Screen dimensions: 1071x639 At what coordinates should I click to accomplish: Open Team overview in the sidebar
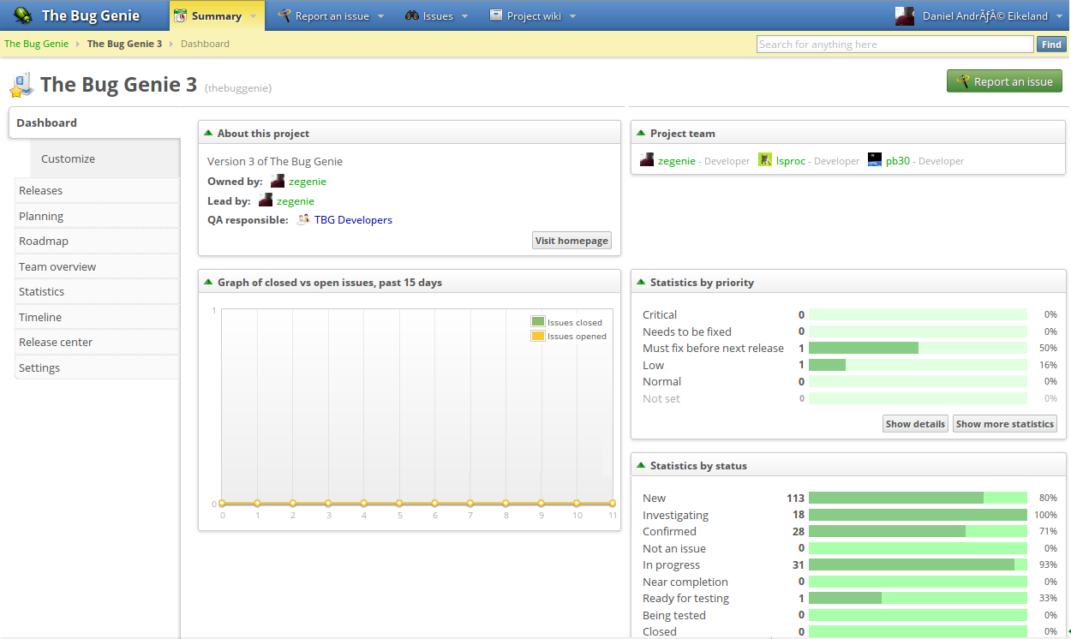tap(97, 266)
